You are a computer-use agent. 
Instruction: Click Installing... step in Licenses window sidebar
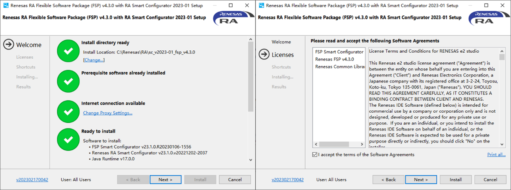coord(282,77)
